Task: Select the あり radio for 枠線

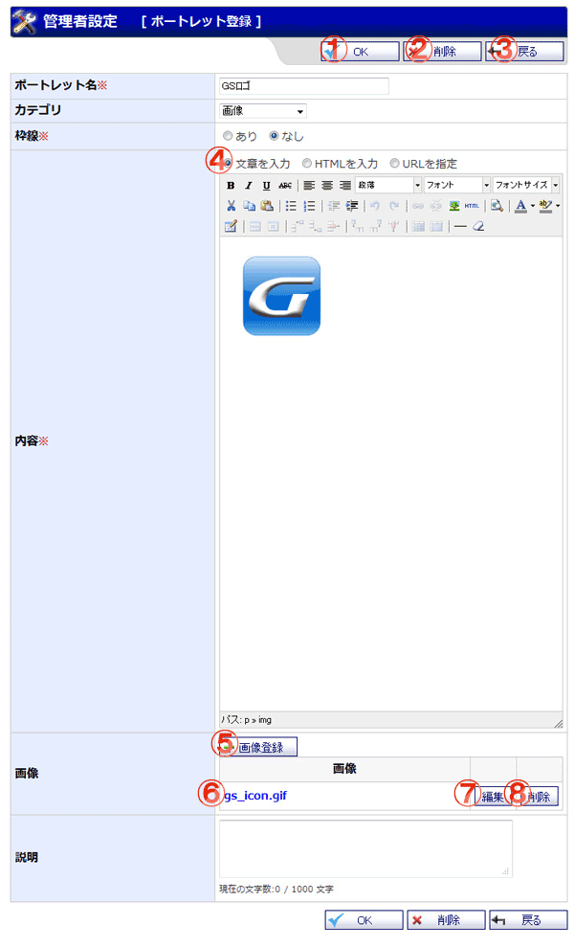Action: point(228,137)
